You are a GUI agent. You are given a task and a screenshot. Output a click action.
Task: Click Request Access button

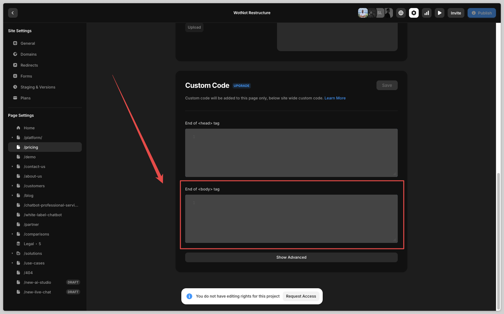tap(301, 296)
